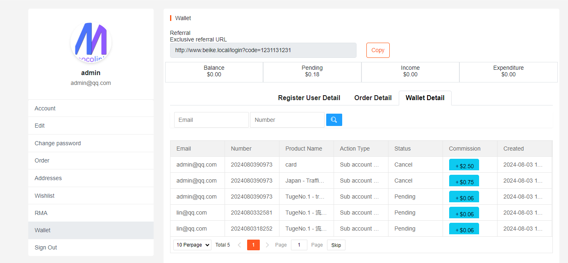The height and width of the screenshot is (263, 568).
Task: Switch to Register User Detail tab
Action: coord(309,98)
